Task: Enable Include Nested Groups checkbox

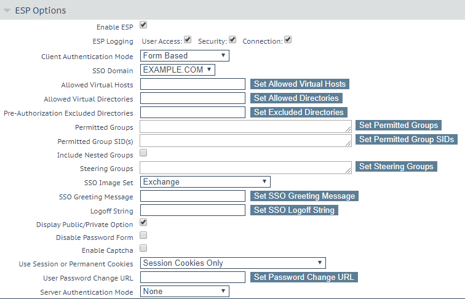Action: 143,153
